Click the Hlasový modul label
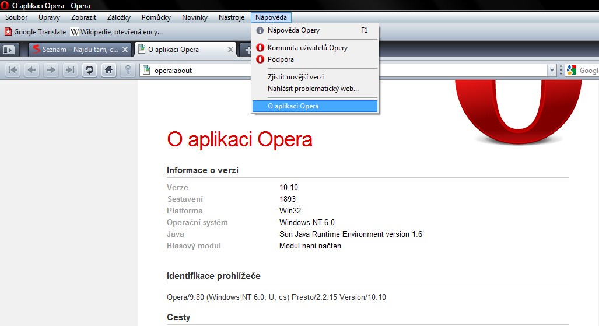599x326 pixels. pyautogui.click(x=194, y=246)
